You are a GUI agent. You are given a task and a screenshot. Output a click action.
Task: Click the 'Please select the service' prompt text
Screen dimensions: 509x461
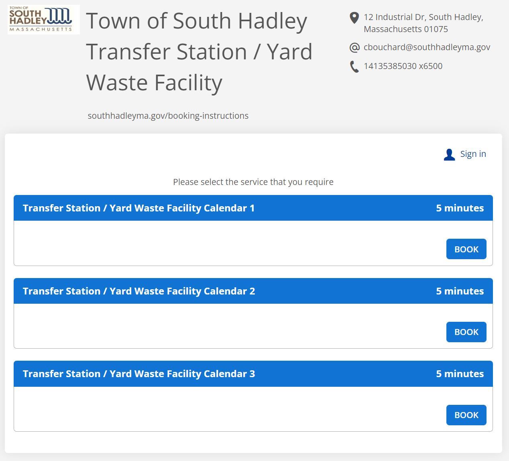click(253, 182)
